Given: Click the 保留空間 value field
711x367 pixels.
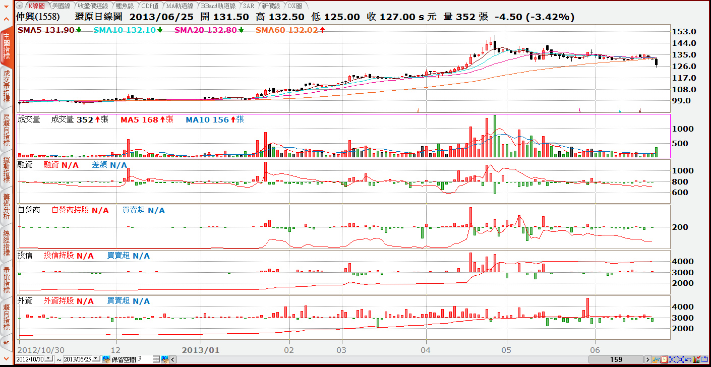Looking at the screenshot, I should tap(145, 359).
